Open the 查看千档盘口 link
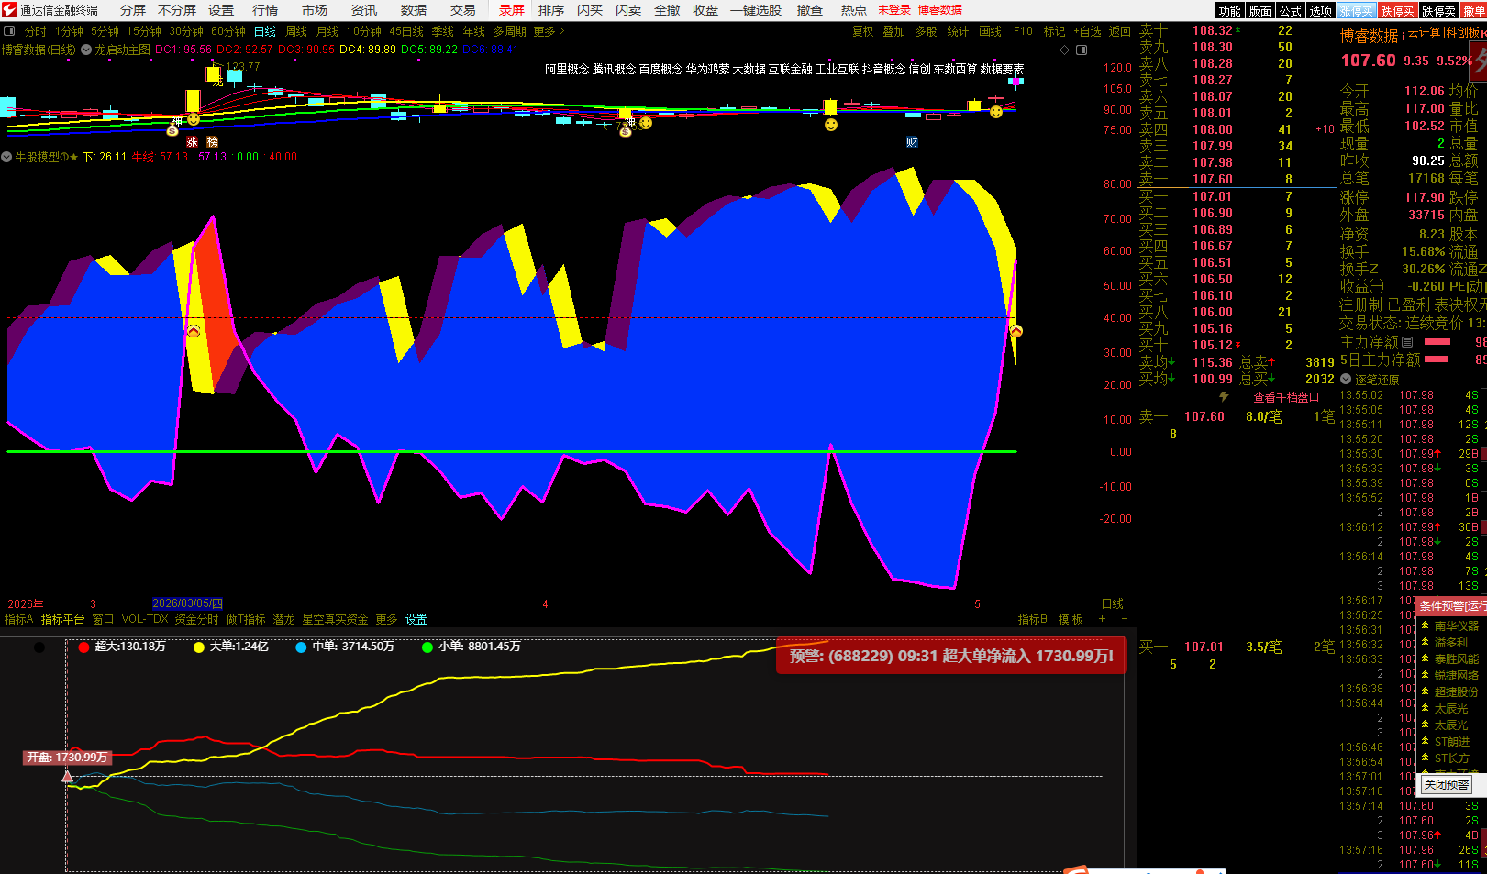 click(x=1286, y=397)
